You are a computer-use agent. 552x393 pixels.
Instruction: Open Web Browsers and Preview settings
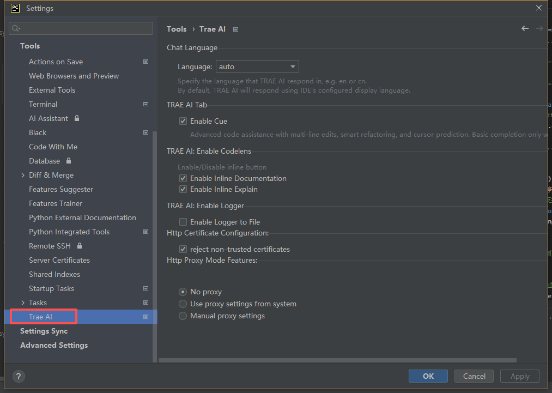(74, 76)
